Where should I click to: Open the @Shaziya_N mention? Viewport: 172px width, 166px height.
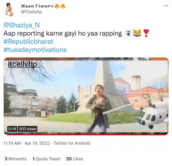pyautogui.click(x=21, y=25)
